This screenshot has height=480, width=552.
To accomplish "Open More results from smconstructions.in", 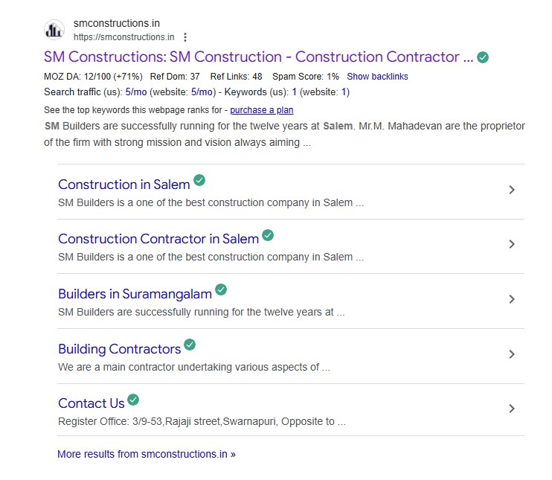I will [x=147, y=454].
